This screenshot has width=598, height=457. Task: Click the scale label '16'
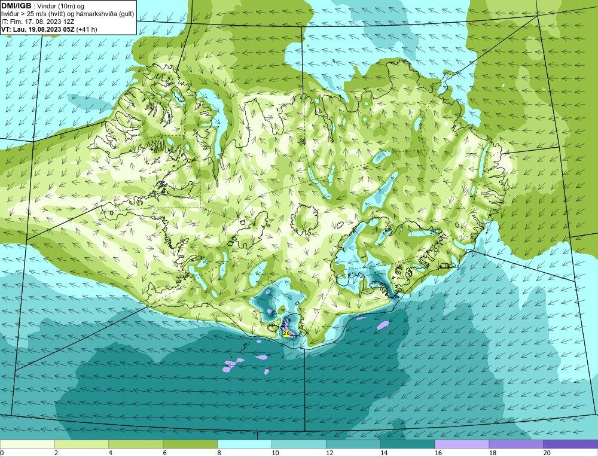point(438,453)
